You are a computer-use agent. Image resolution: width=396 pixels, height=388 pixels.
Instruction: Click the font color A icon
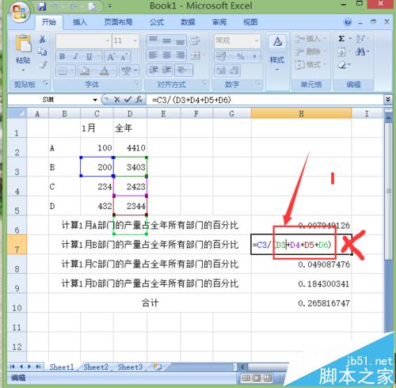click(x=105, y=70)
